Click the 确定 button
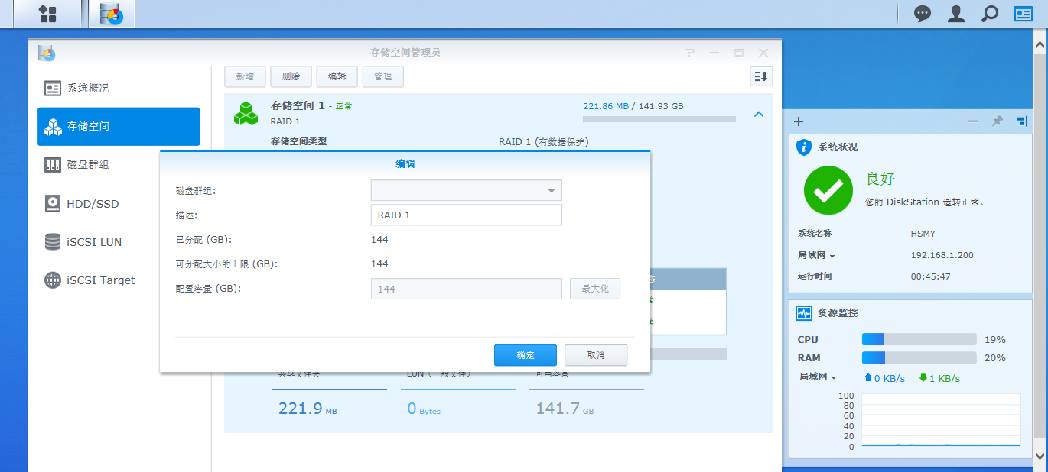 click(525, 355)
